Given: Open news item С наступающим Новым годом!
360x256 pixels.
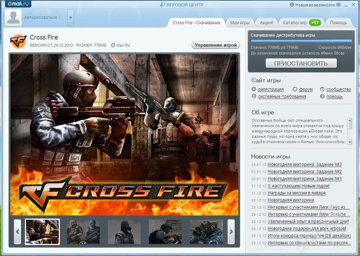Looking at the screenshot, I should (x=298, y=186).
